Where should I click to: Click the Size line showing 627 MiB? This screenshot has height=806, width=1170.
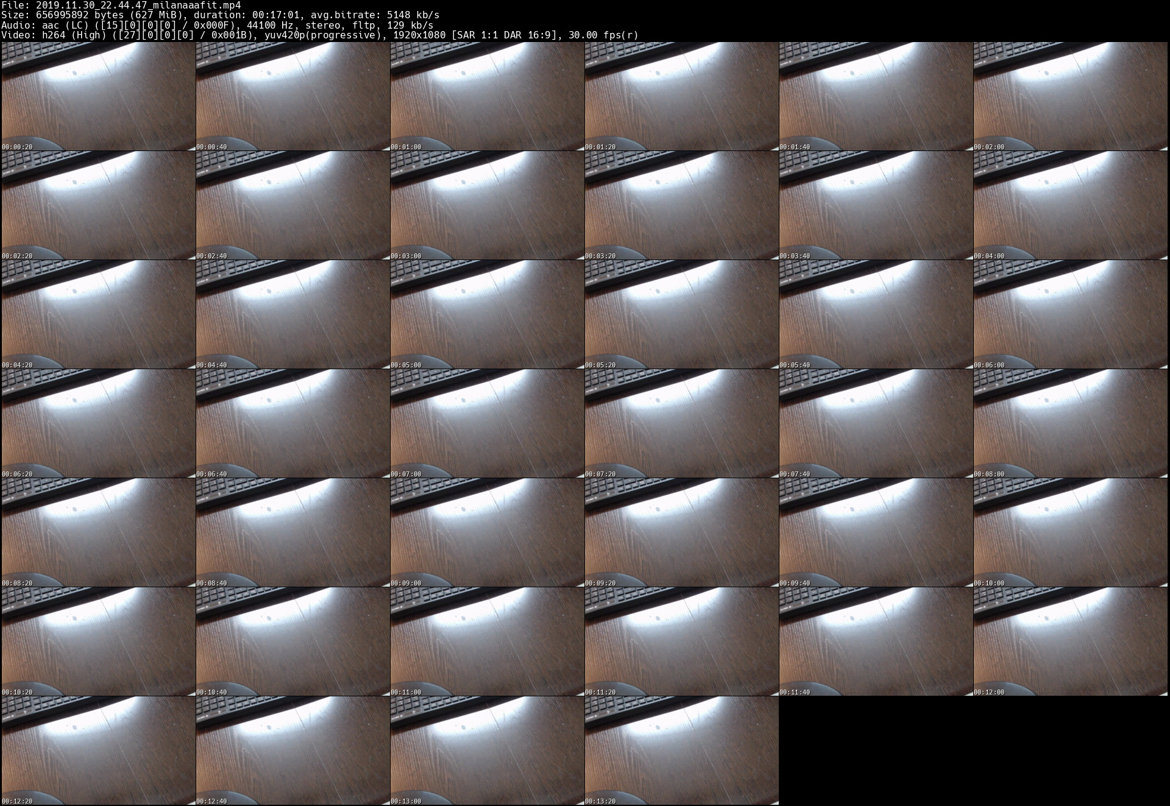pyautogui.click(x=220, y=15)
